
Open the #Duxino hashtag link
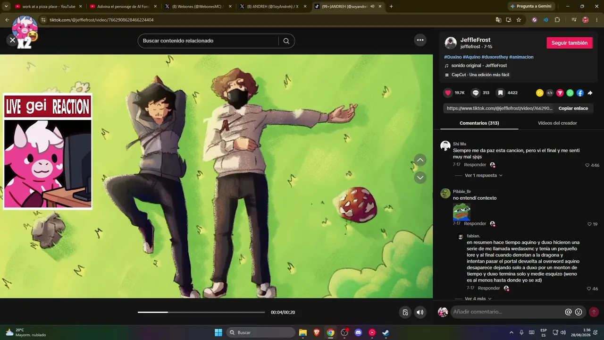(x=453, y=57)
